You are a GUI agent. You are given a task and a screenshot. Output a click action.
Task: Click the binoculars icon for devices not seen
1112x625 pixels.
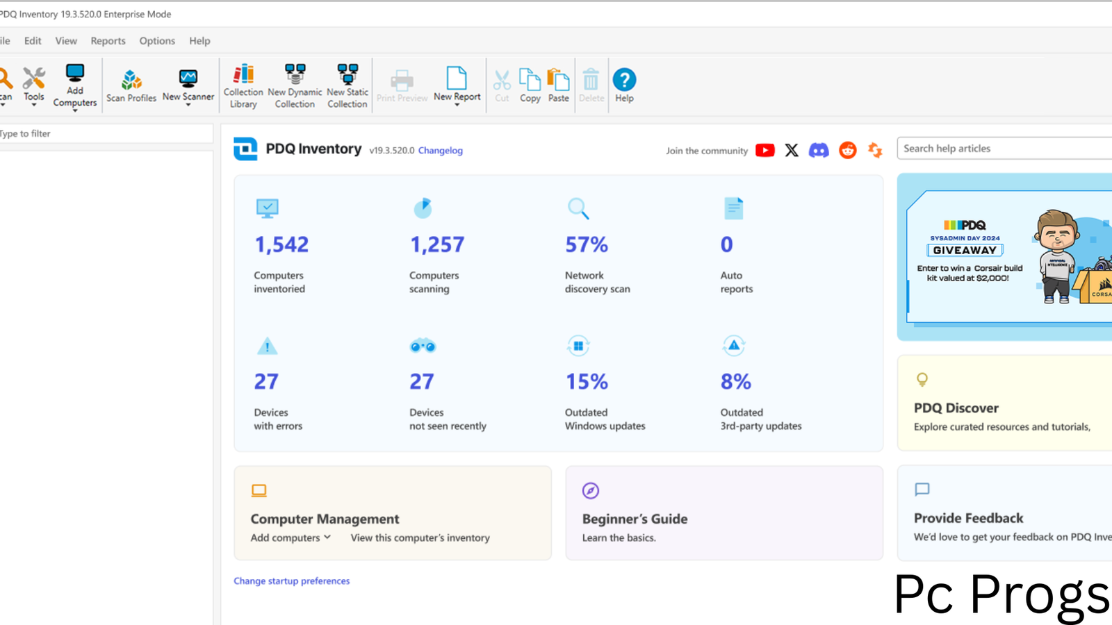(423, 346)
